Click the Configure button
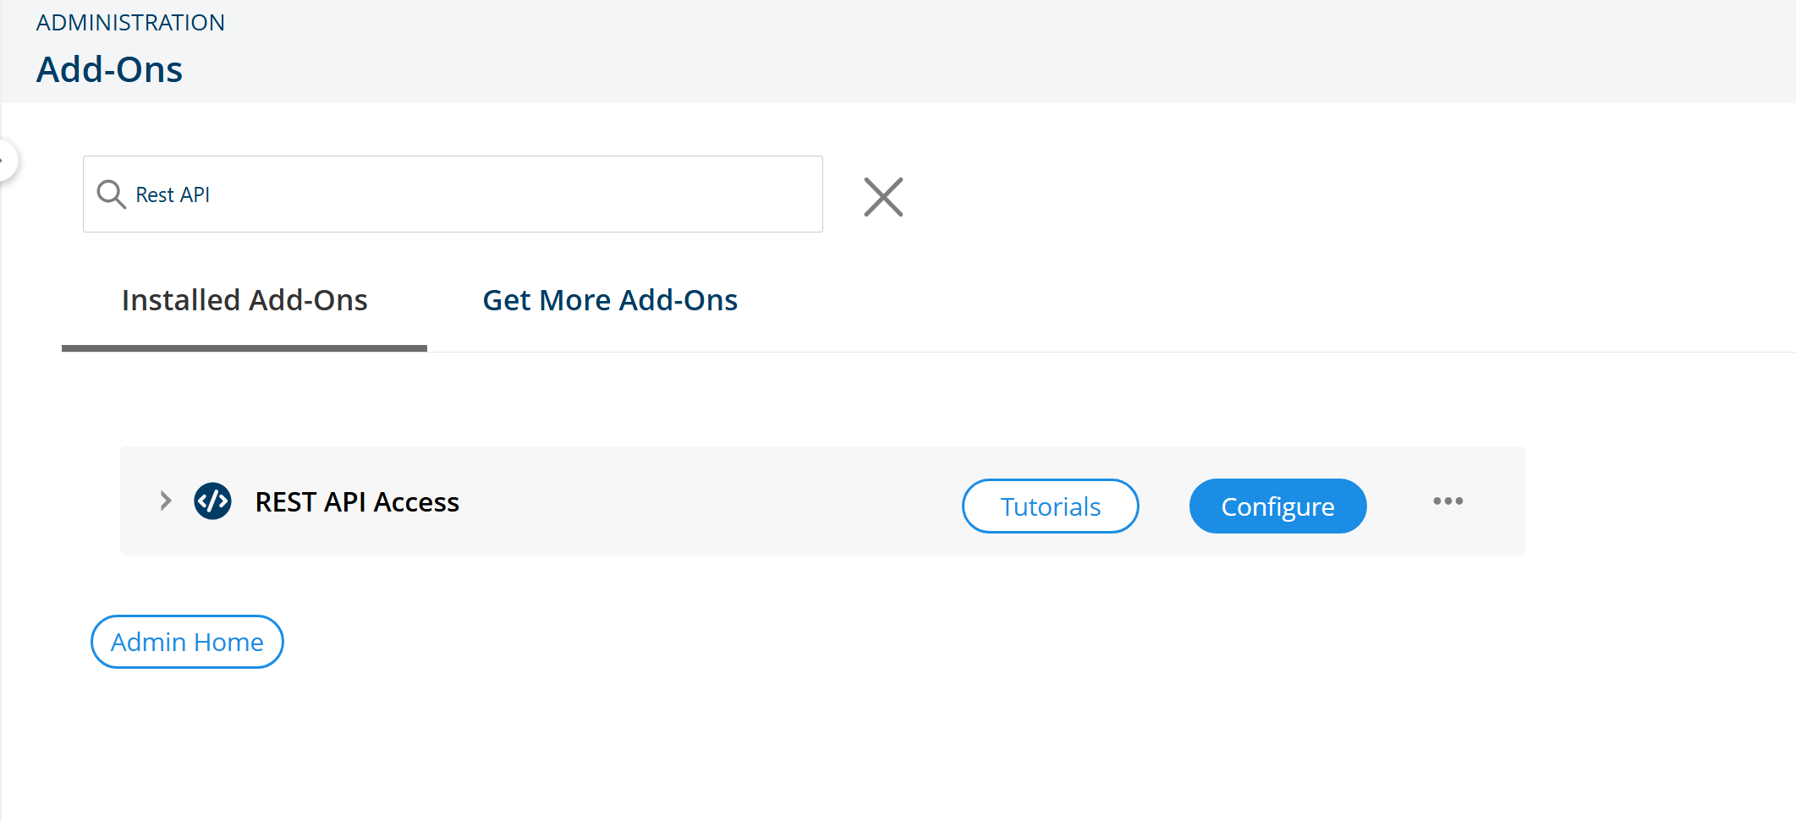This screenshot has width=1796, height=821. click(x=1277, y=506)
